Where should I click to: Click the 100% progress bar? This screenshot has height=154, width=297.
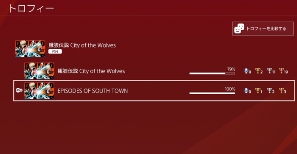[x=212, y=93]
